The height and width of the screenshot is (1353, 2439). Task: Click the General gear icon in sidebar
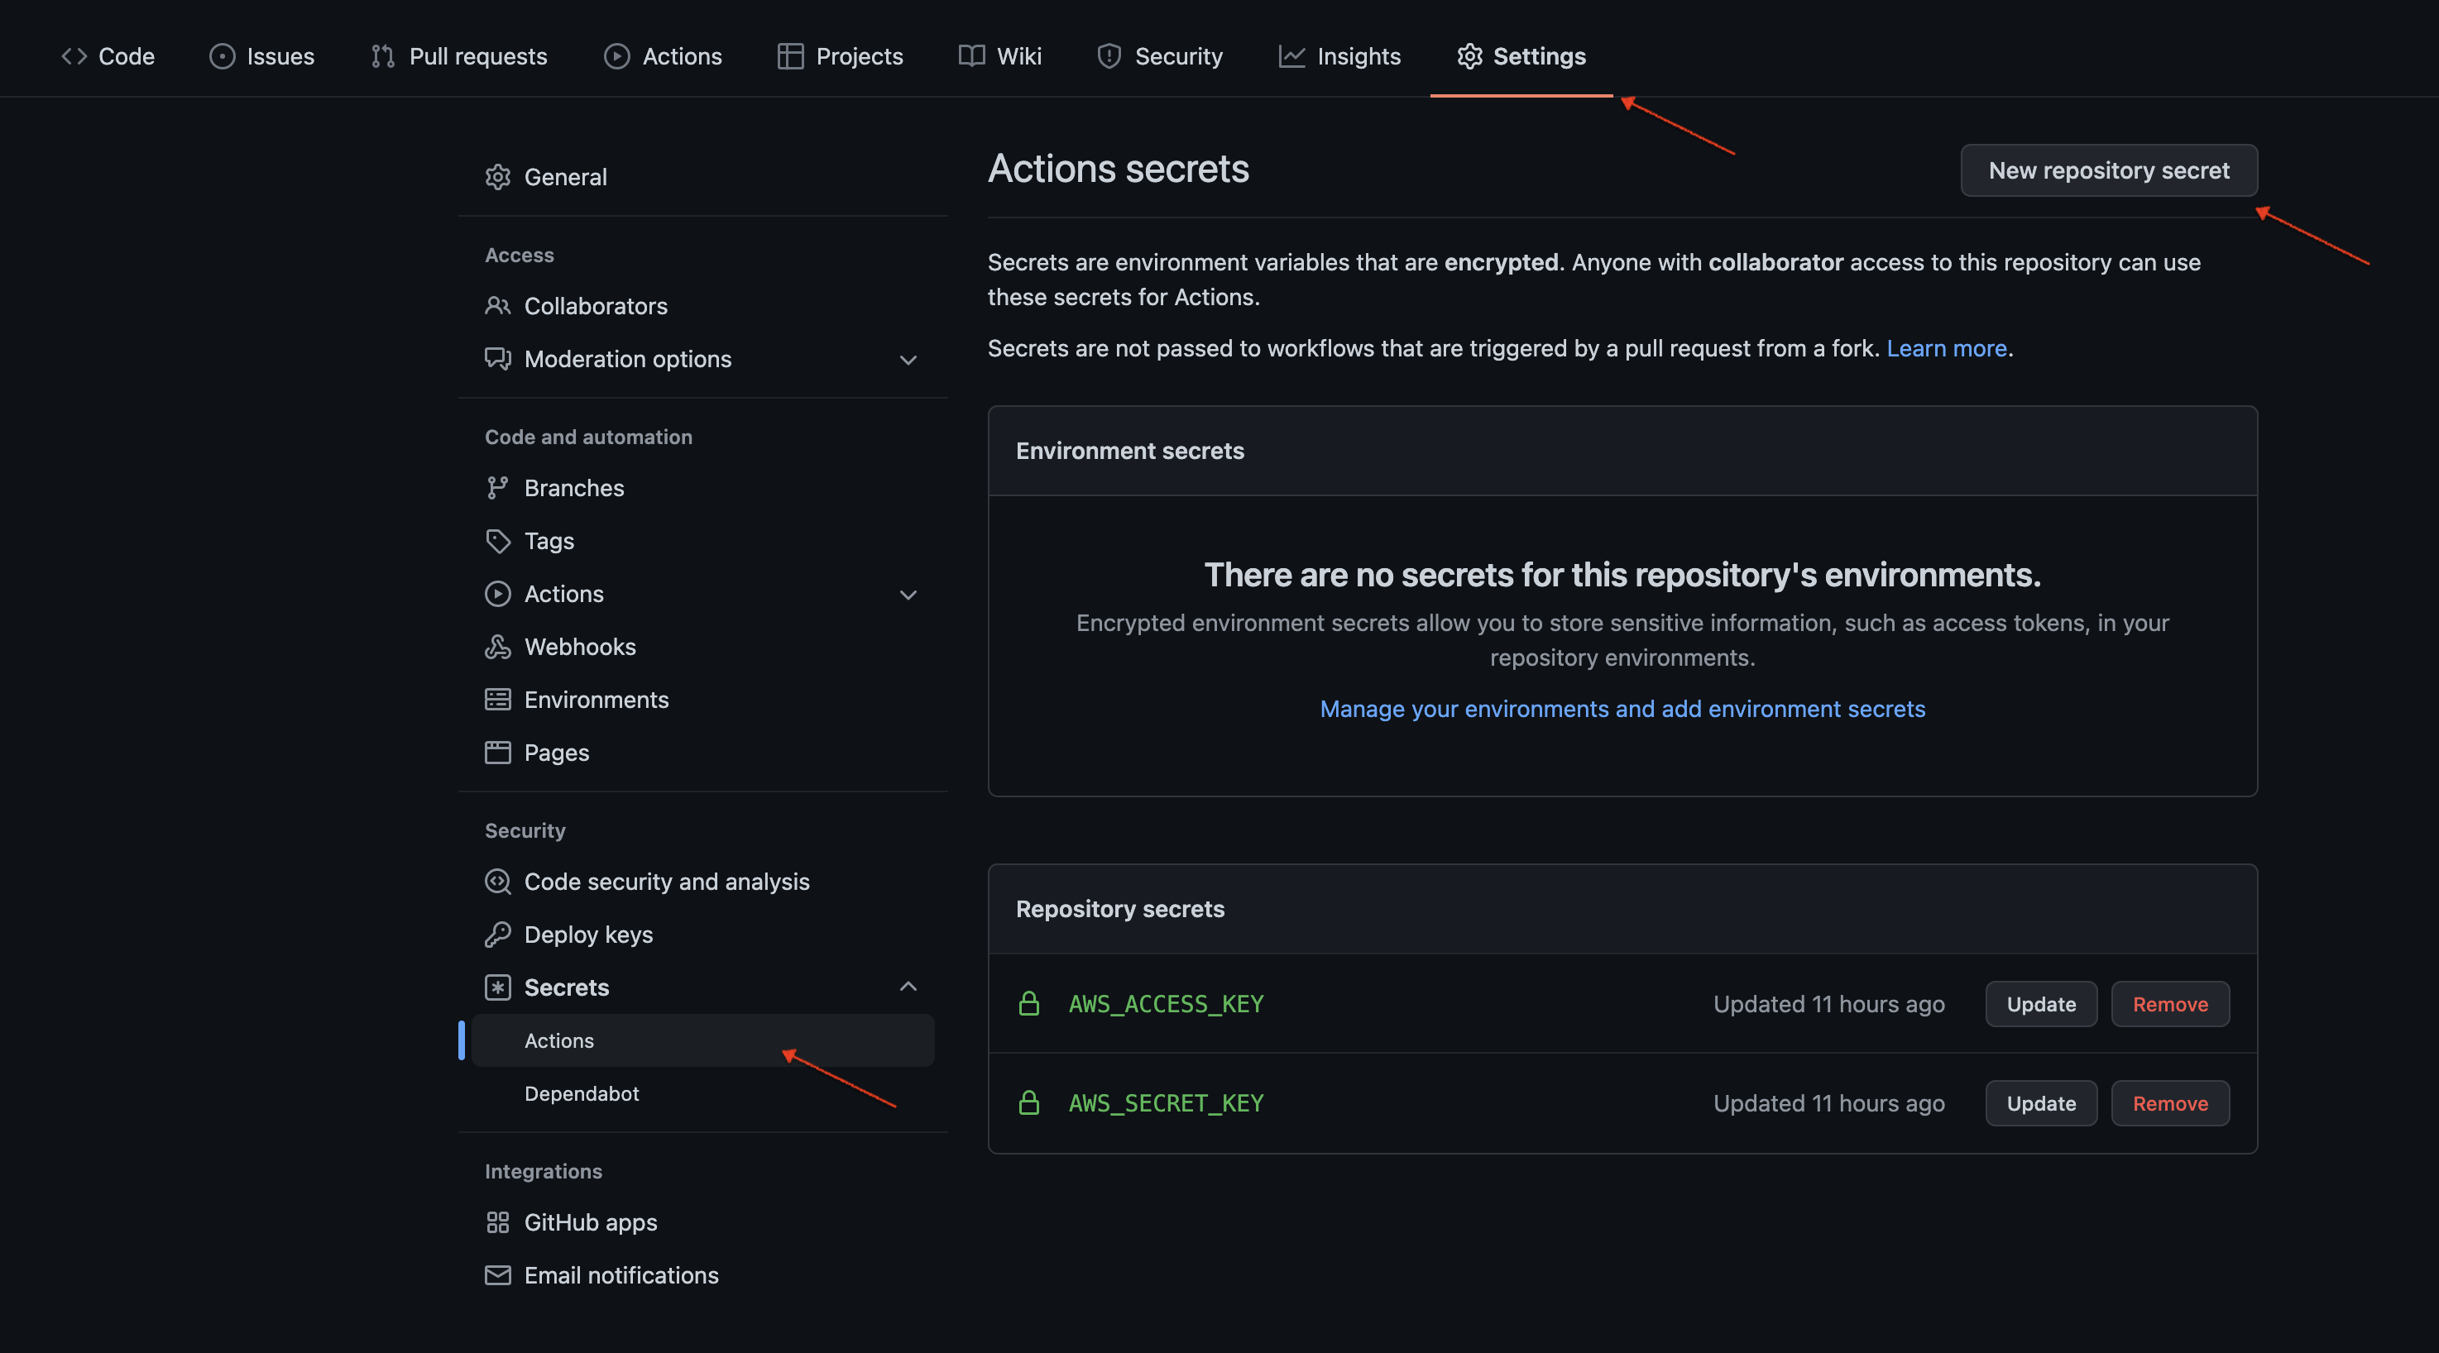click(x=497, y=177)
